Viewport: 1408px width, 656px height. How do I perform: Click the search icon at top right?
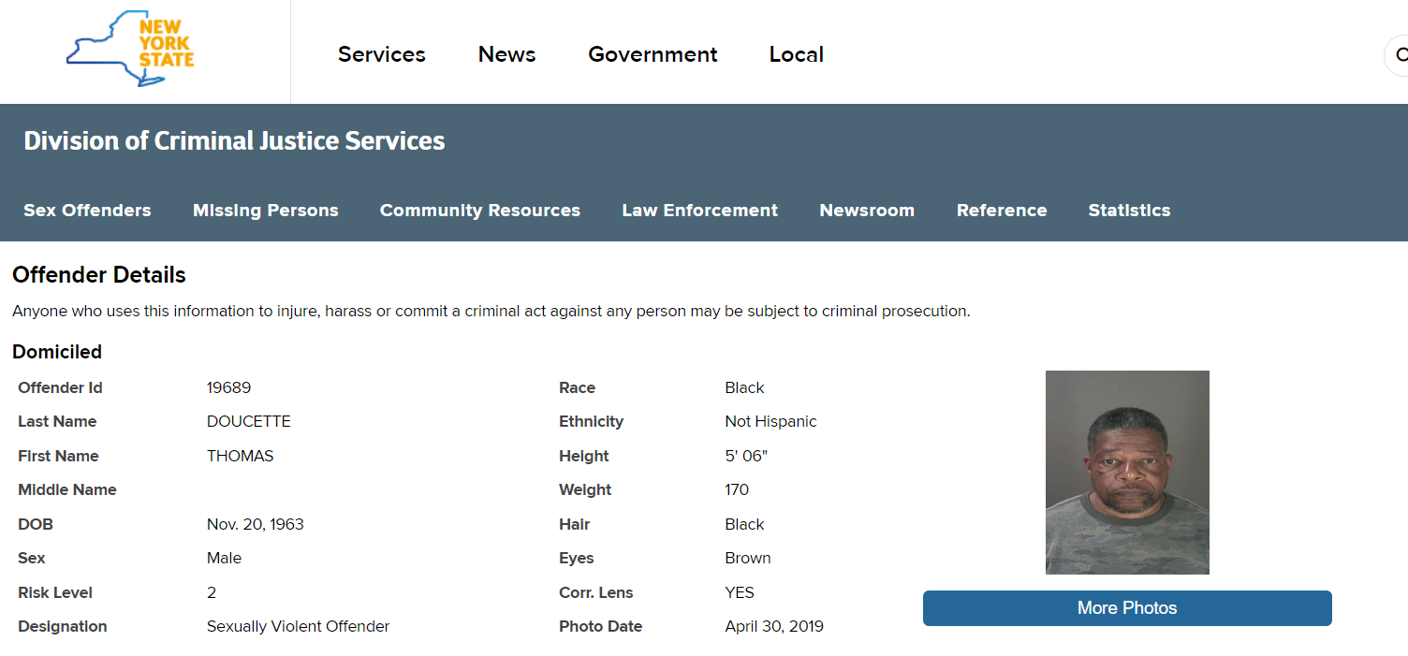tap(1397, 55)
